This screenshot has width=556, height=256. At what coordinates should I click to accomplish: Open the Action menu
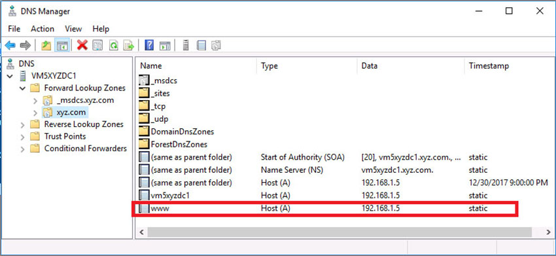43,29
